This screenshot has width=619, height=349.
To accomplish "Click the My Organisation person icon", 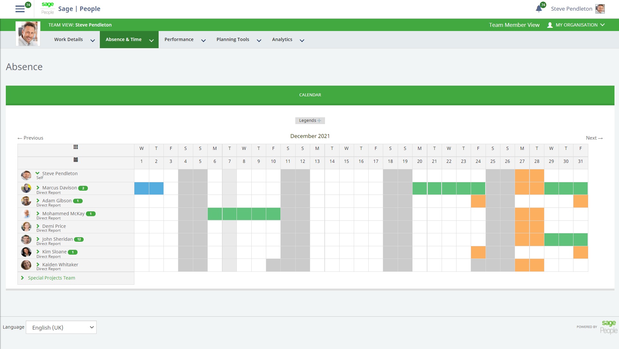I will click(550, 25).
